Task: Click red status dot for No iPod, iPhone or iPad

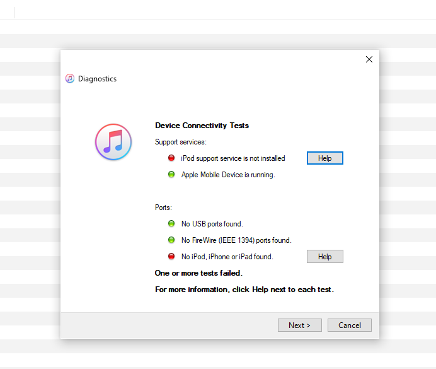Action: 171,256
